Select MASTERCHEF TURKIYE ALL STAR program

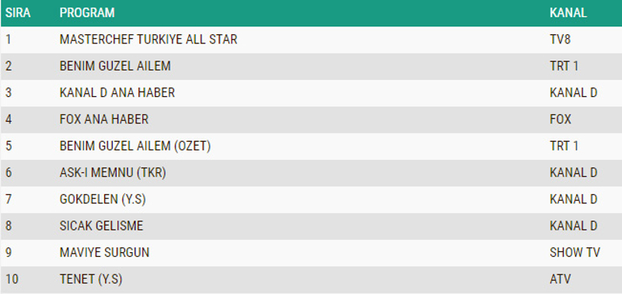tap(149, 39)
